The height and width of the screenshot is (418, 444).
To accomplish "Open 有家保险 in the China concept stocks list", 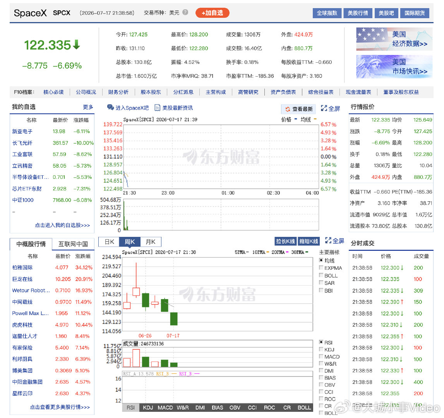I will coord(22,348).
